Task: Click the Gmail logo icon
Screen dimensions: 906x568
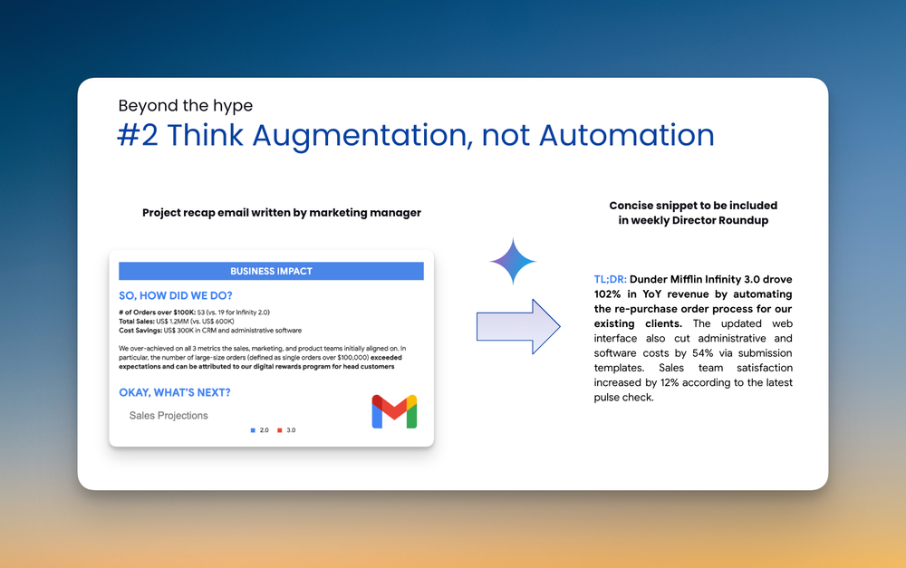Action: click(394, 411)
